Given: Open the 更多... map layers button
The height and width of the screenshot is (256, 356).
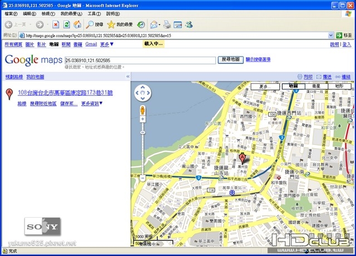Looking at the screenshot, I should 265,87.
